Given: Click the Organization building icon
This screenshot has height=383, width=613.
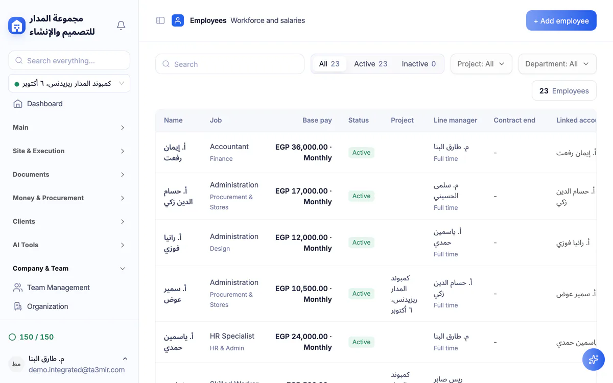Looking at the screenshot, I should (18, 306).
